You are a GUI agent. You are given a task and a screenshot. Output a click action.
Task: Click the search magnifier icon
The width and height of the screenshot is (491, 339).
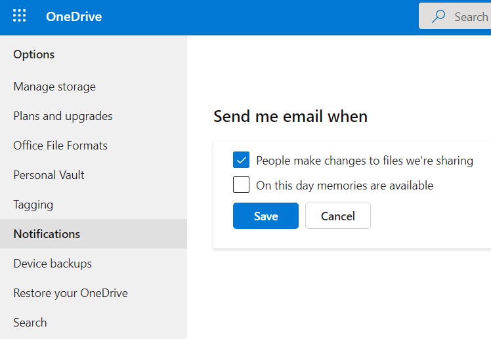tap(438, 16)
